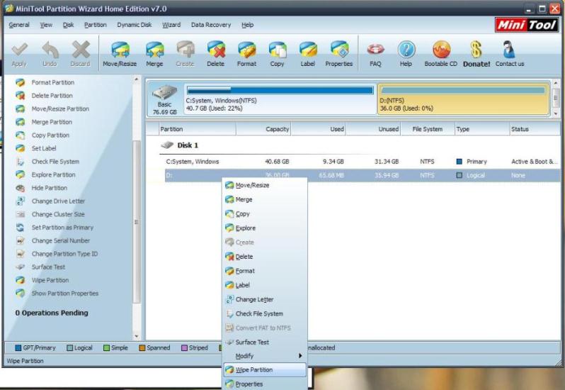Click the left sidebar scrollbar up arrow
This screenshot has width=565, height=390.
coord(136,79)
